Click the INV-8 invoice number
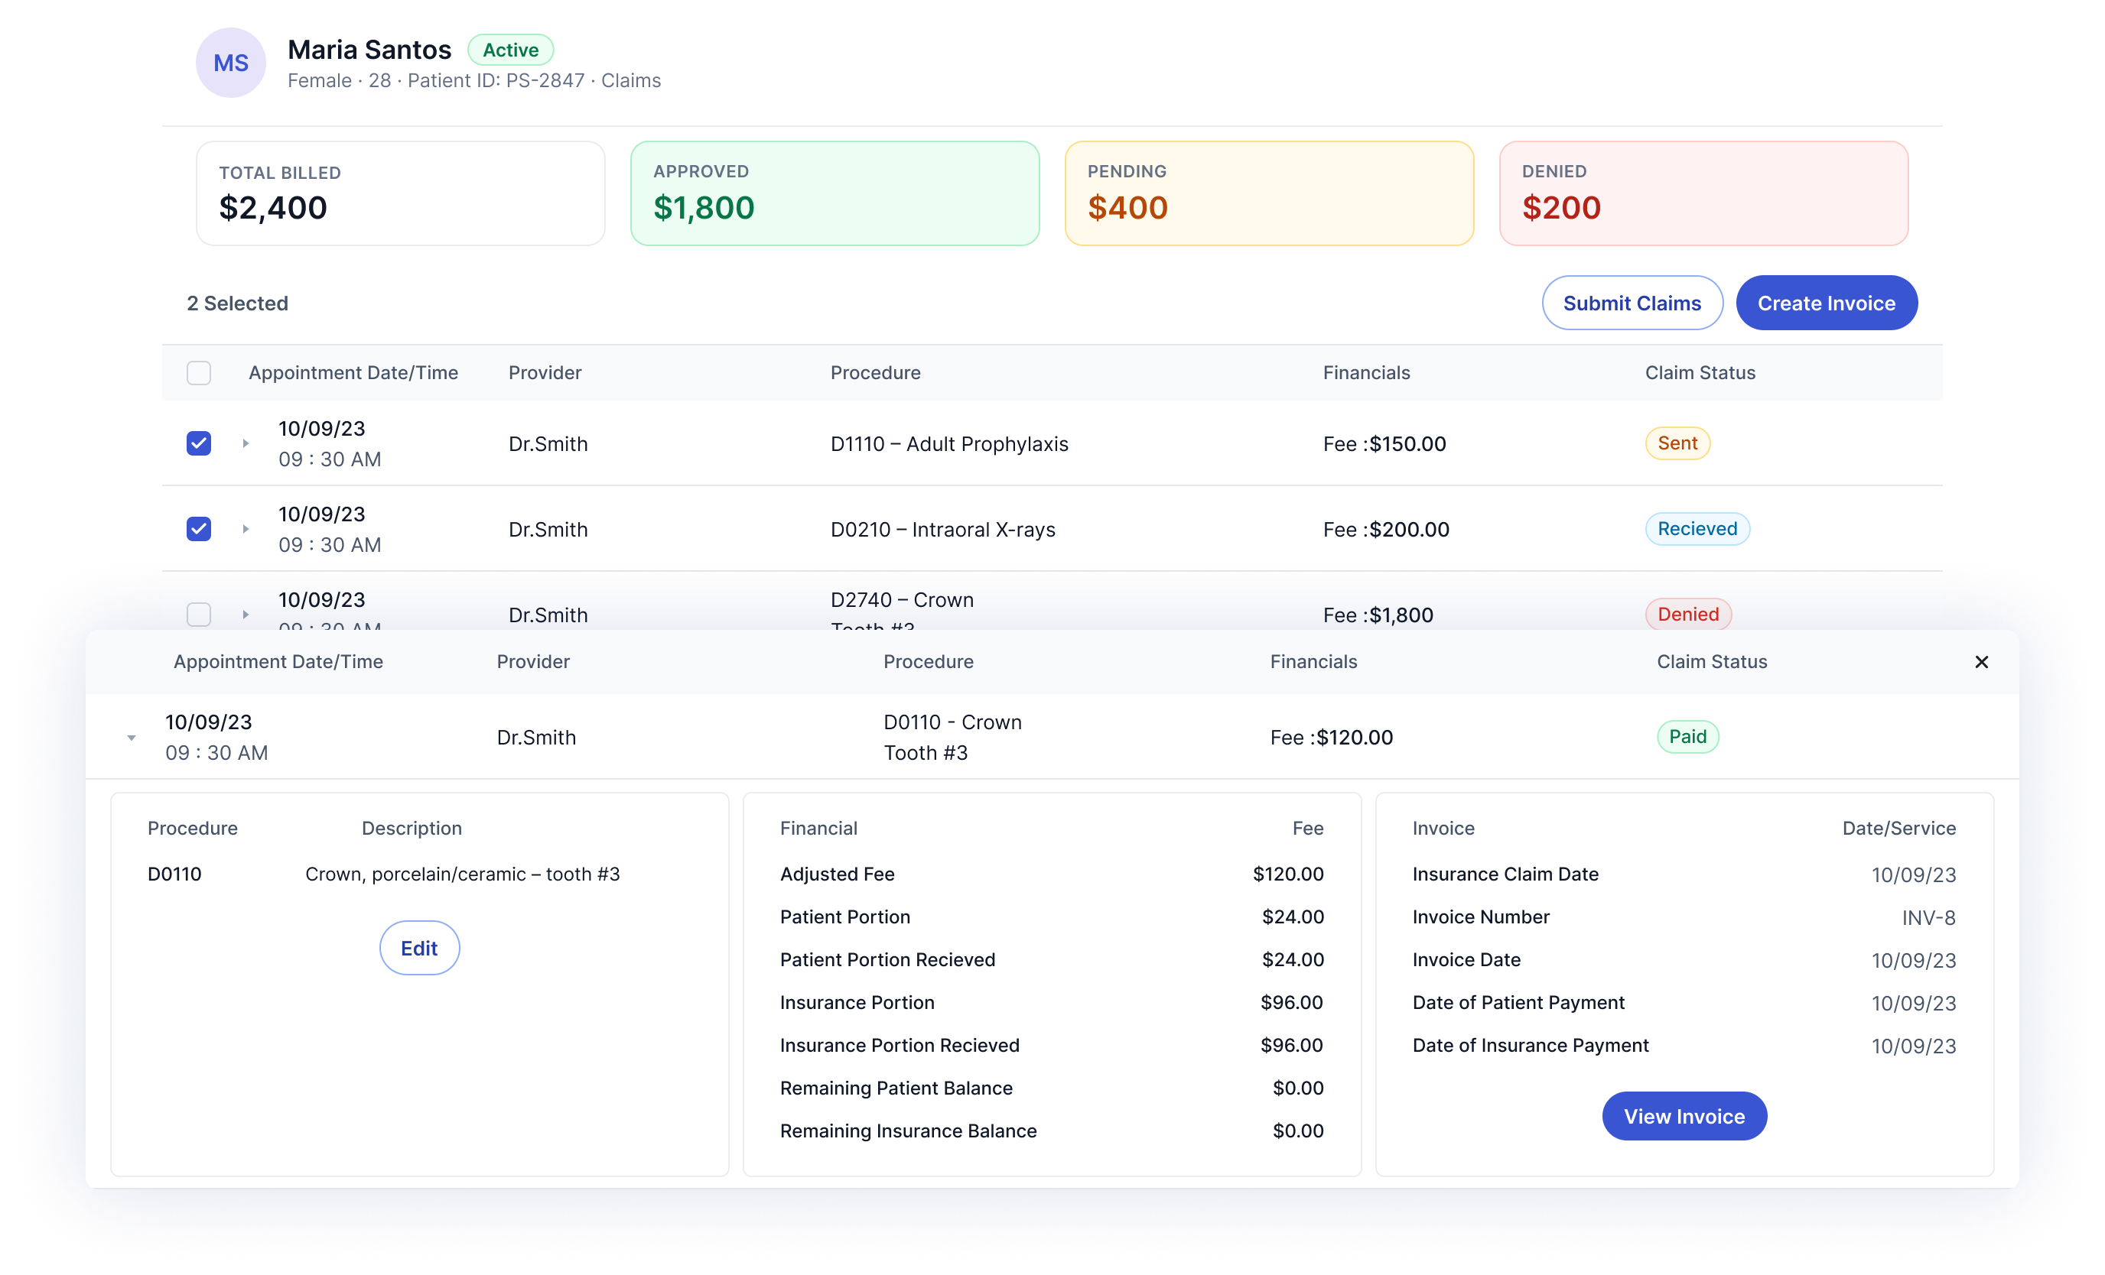 1928,917
